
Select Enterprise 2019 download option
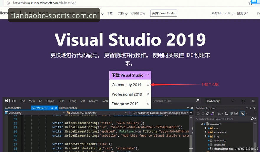tap(130, 104)
